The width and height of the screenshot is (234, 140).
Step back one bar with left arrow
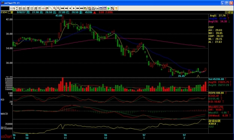coord(70,8)
